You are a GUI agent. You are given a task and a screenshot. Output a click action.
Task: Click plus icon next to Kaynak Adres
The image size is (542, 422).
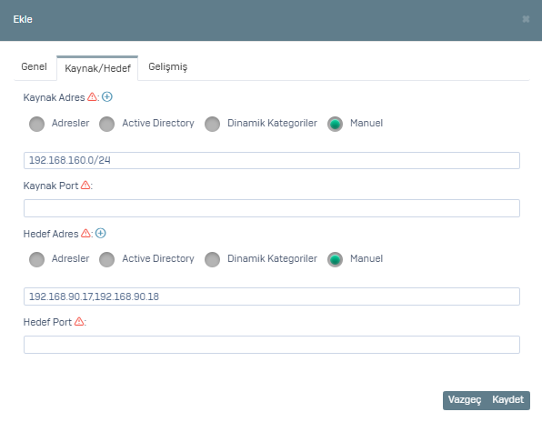(107, 96)
